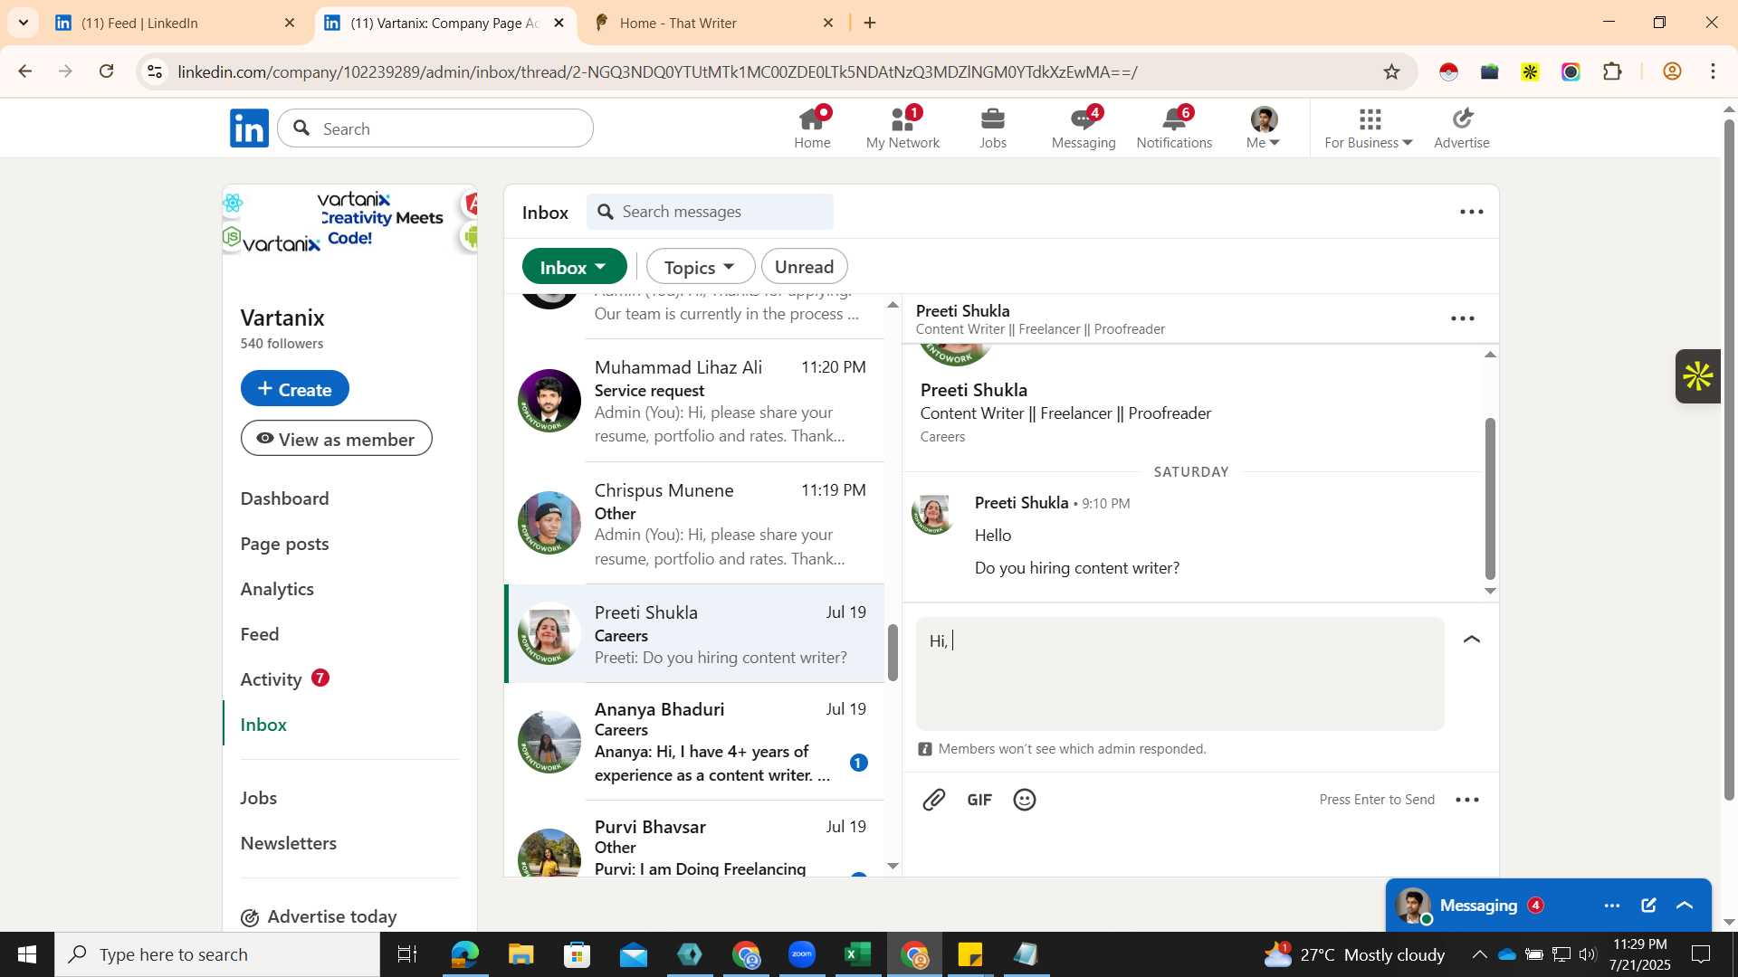Expand the Messaging overlay chevron
Viewport: 1738px width, 977px height.
coord(1685,906)
